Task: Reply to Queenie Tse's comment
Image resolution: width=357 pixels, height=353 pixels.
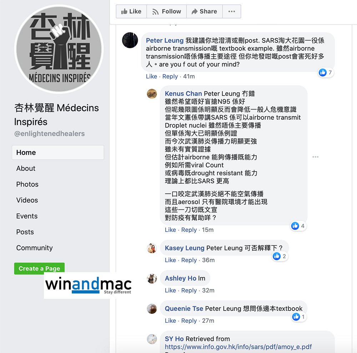Action: tap(189, 321)
